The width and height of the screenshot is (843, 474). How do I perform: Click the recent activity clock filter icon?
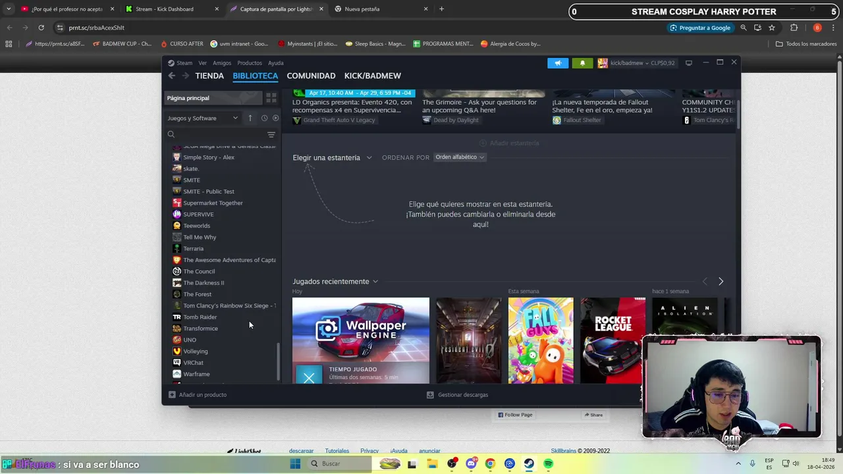tap(264, 118)
